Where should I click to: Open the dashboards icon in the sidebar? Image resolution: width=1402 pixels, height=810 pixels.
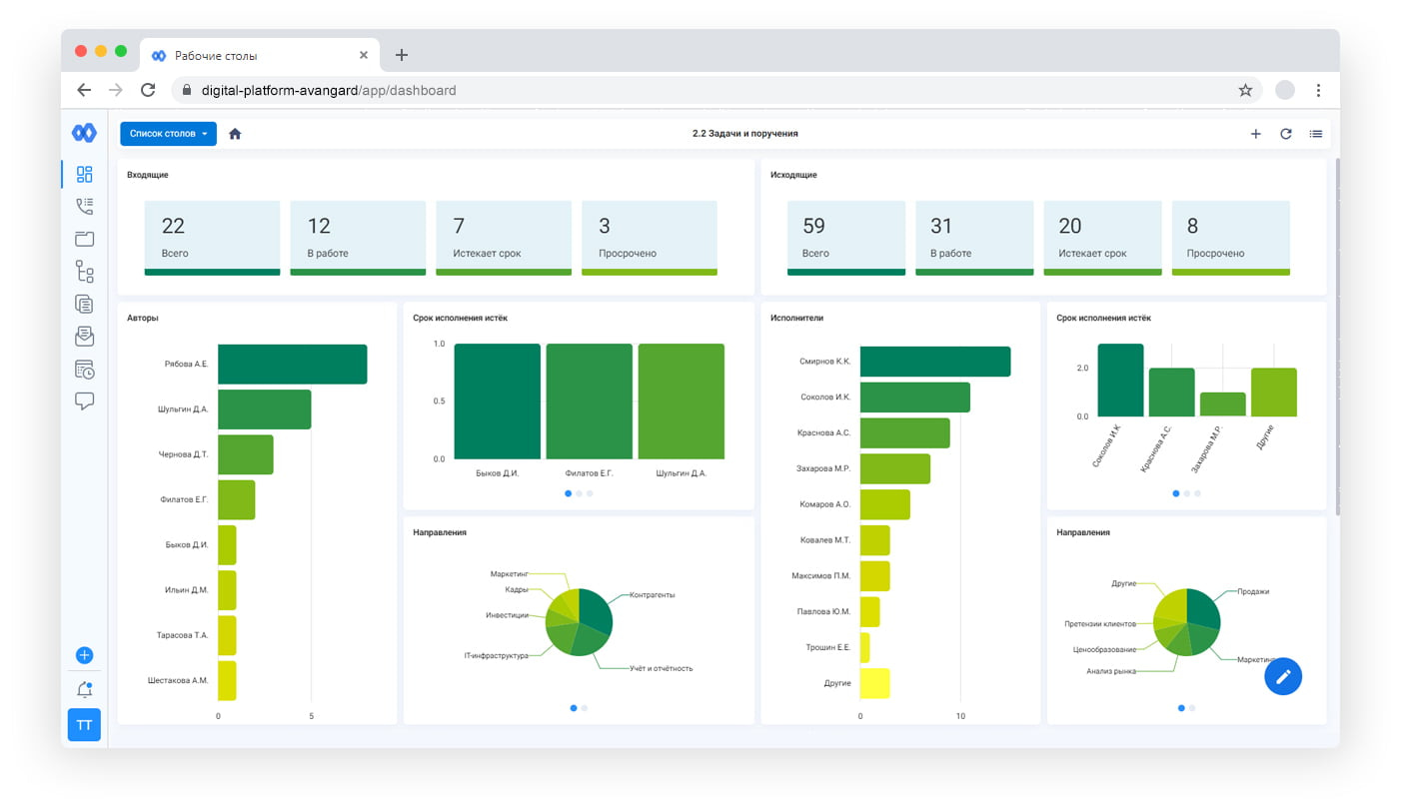[84, 175]
